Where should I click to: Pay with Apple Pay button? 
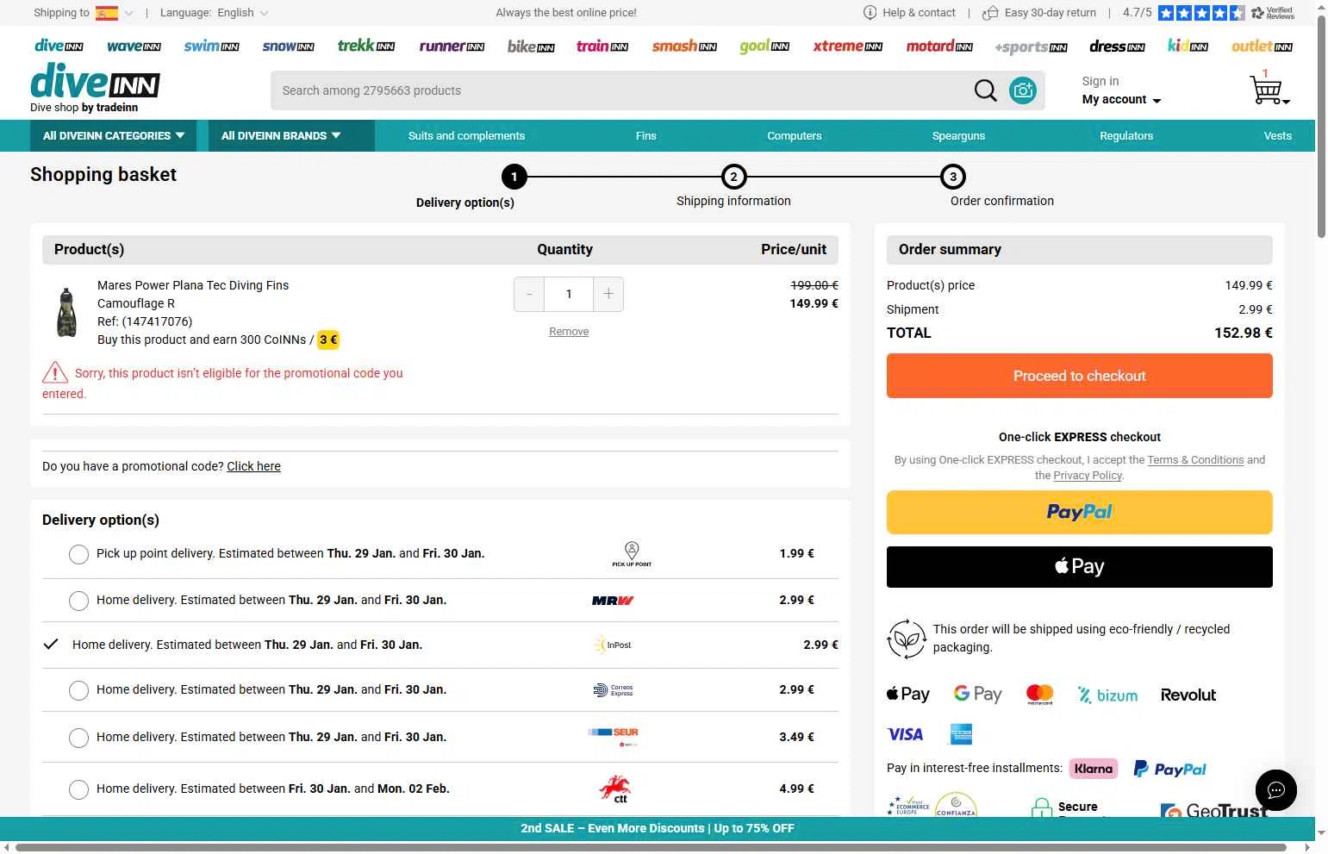click(x=1079, y=567)
